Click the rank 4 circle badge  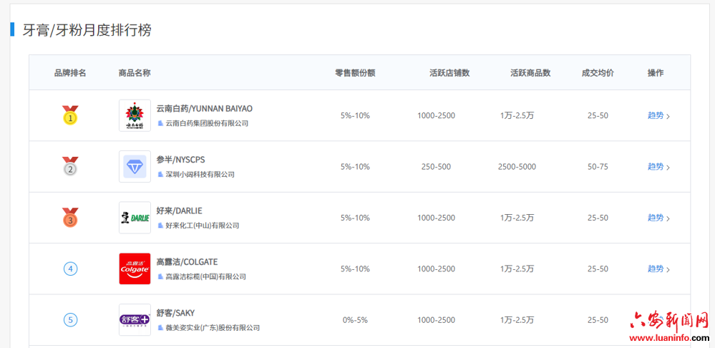point(70,269)
